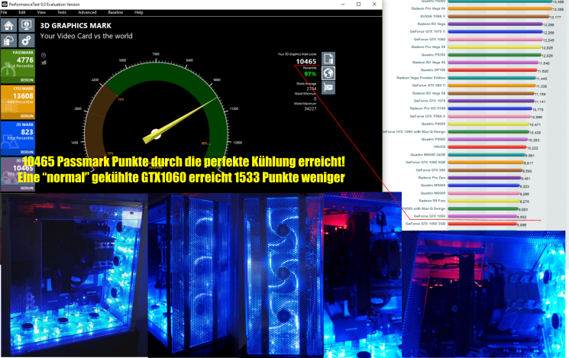Select the CPU Mark 13608 score tile
The width and height of the screenshot is (569, 358).
(18, 102)
